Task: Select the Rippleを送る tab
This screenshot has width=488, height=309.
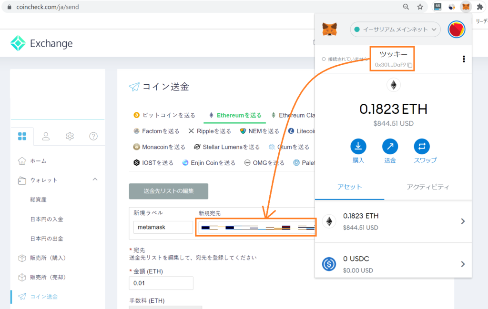Action: (x=210, y=131)
